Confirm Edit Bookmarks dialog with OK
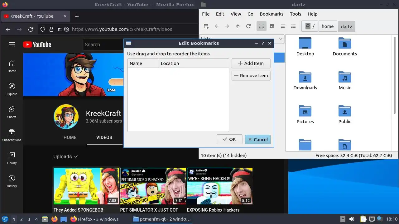Screen dimensions: 399x224 point(229,139)
